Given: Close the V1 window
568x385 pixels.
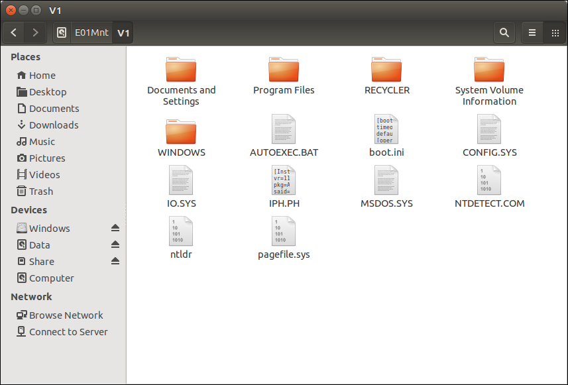Looking at the screenshot, I should [11, 10].
